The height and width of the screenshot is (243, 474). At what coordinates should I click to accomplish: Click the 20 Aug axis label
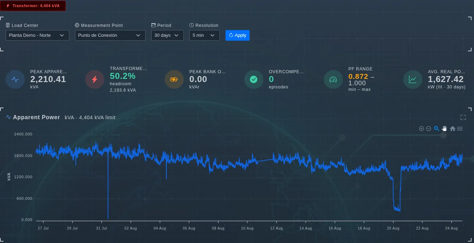point(393,228)
